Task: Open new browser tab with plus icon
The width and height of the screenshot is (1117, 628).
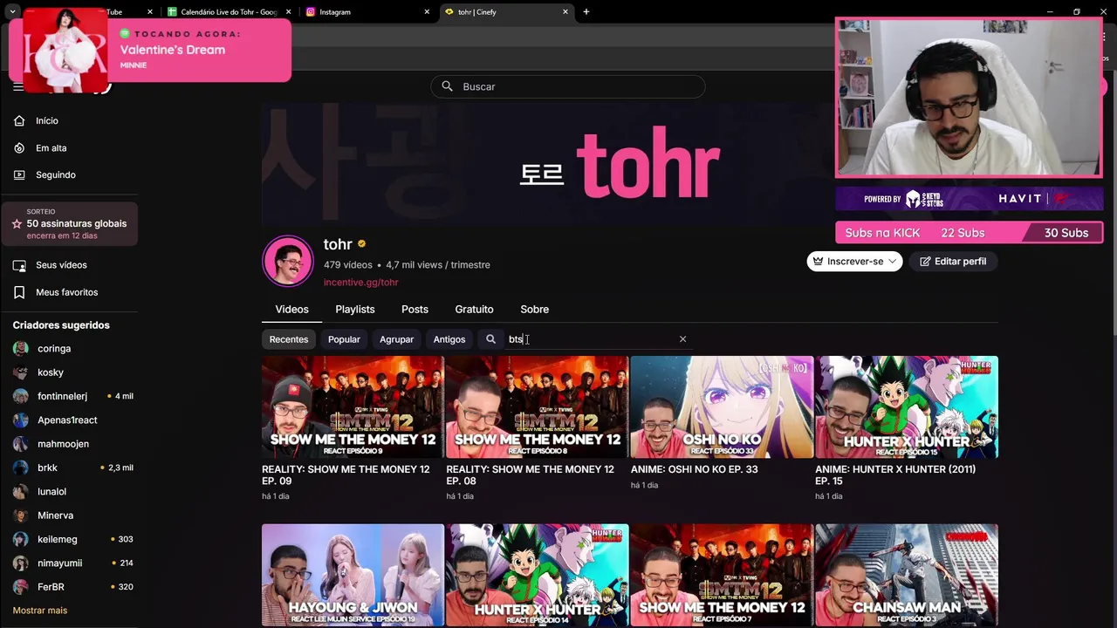Action: click(586, 12)
